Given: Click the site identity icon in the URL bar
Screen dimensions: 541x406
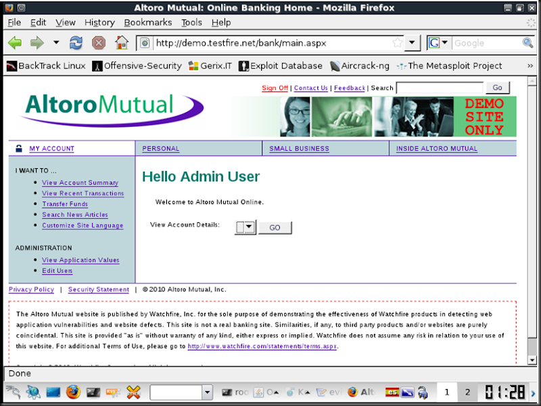Looking at the screenshot, I should pos(145,43).
